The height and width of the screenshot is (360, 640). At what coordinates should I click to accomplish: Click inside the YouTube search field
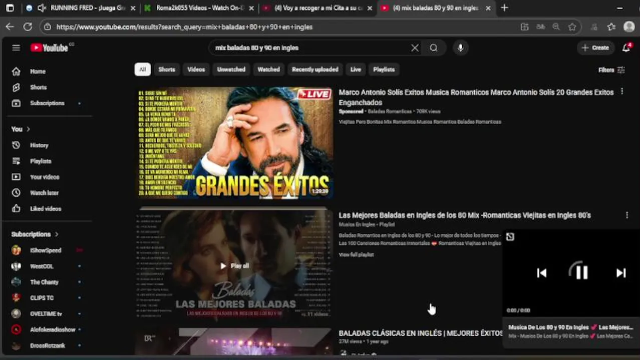(308, 48)
